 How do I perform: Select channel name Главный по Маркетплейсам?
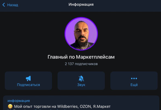(81, 57)
